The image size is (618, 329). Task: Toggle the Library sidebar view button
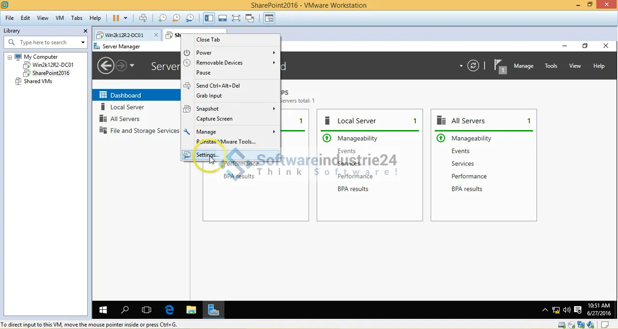tap(209, 18)
